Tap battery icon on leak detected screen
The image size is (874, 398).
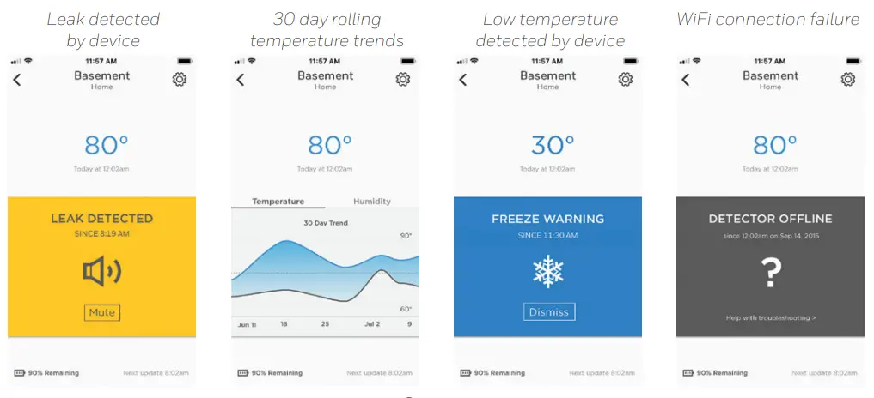pyautogui.click(x=19, y=373)
